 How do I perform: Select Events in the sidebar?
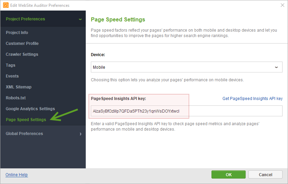(12, 76)
